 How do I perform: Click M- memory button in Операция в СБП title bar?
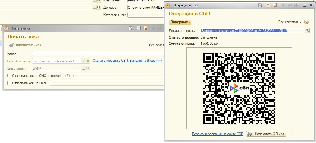pyautogui.click(x=296, y=6)
